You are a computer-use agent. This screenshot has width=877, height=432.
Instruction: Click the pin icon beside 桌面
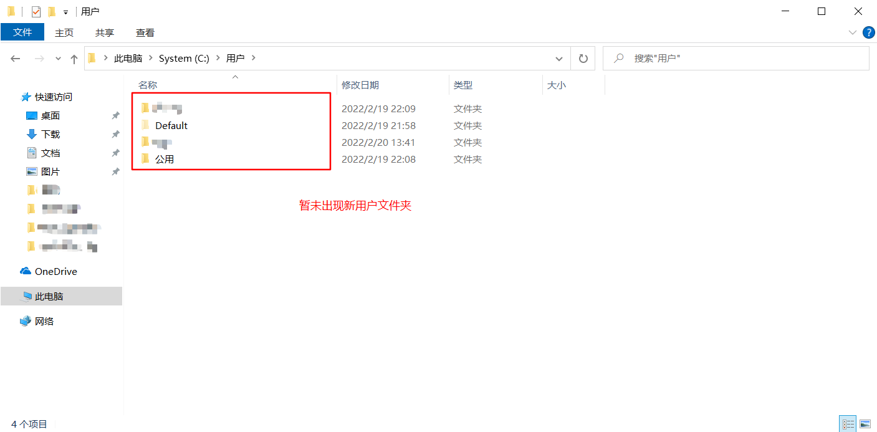(115, 115)
